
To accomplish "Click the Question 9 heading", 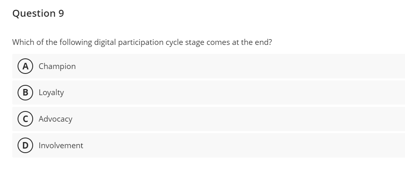I will [38, 13].
